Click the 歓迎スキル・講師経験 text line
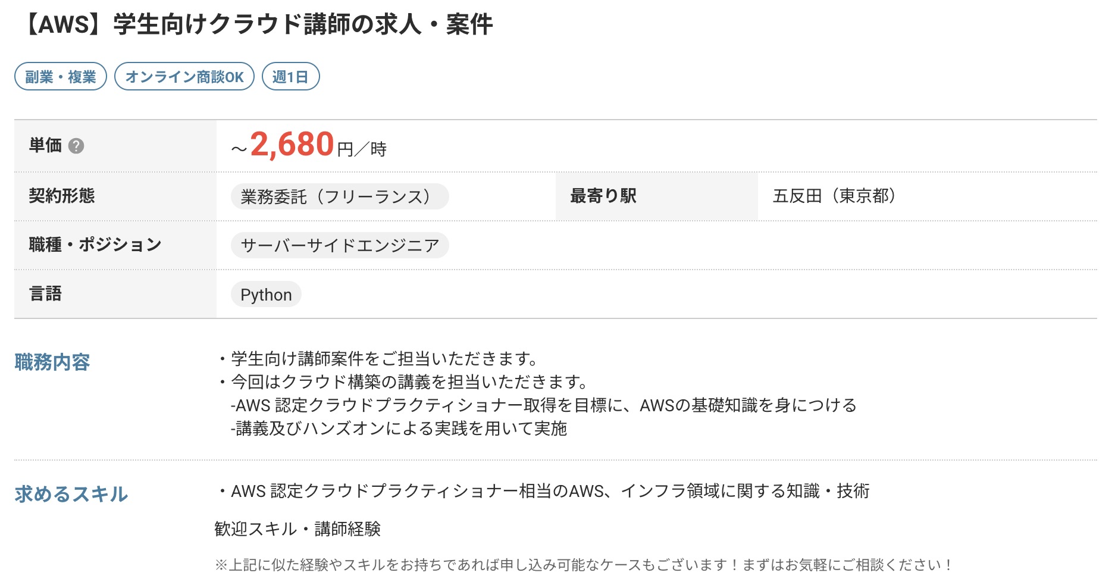The image size is (1115, 588). click(297, 528)
